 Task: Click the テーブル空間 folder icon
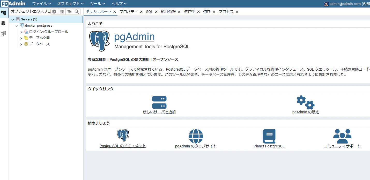click(x=26, y=38)
